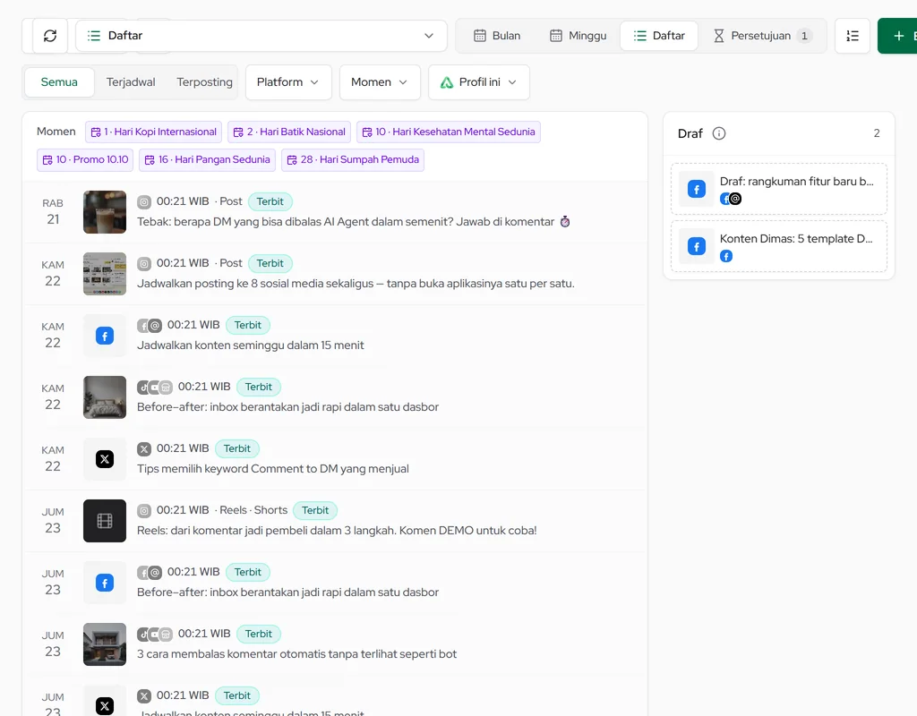Click the Hari Sumpah Pemuda tag
The width and height of the screenshot is (917, 716).
click(x=353, y=159)
